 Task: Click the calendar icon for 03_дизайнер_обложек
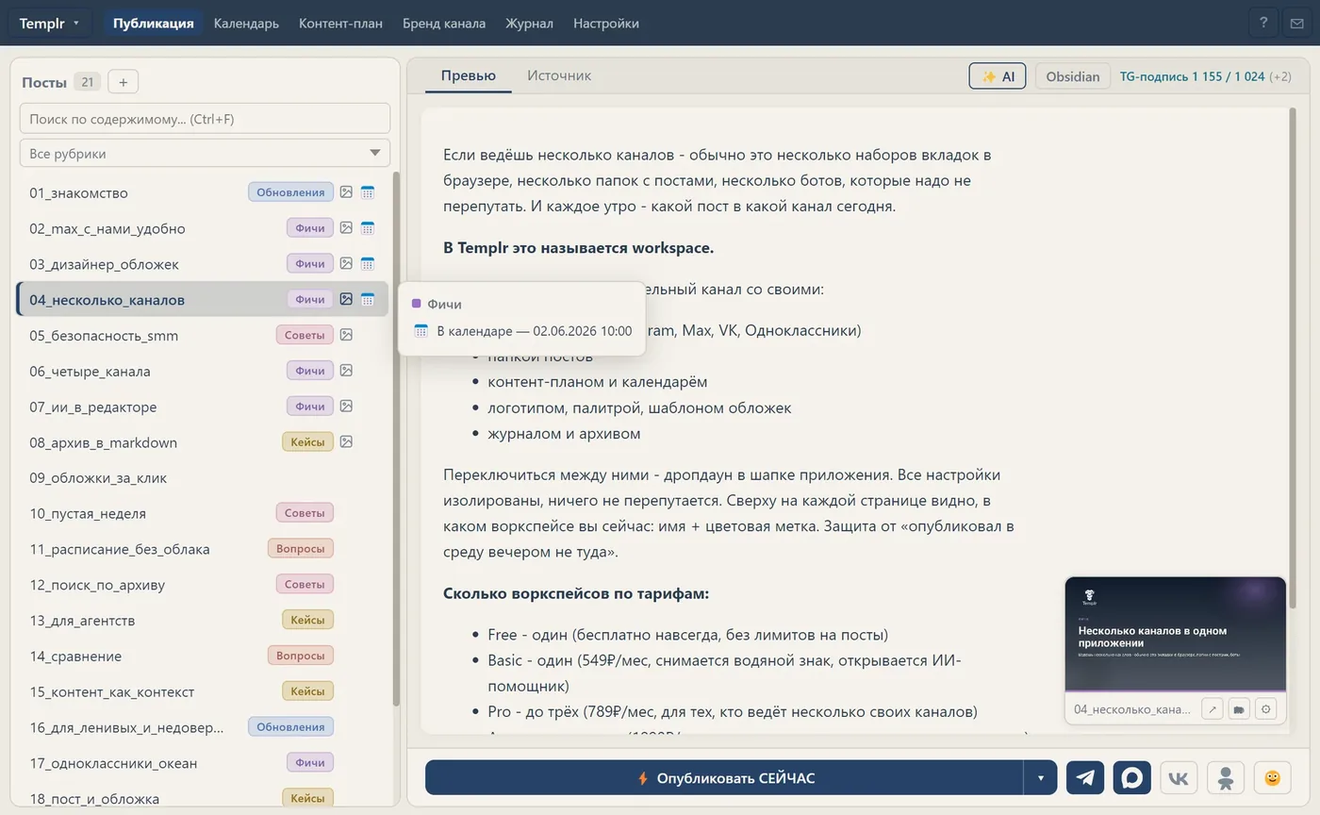[x=368, y=264]
